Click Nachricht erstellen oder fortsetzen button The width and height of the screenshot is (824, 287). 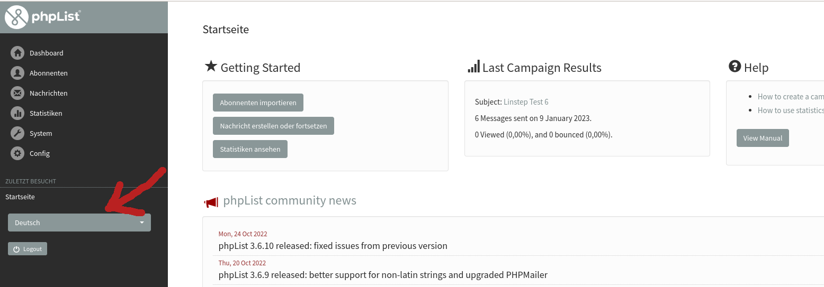point(273,126)
